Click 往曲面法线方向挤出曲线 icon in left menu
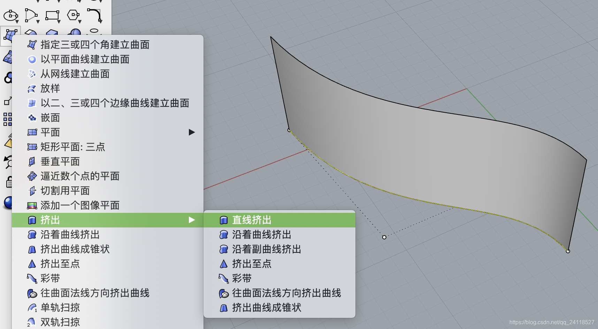This screenshot has height=329, width=598. pyautogui.click(x=32, y=293)
